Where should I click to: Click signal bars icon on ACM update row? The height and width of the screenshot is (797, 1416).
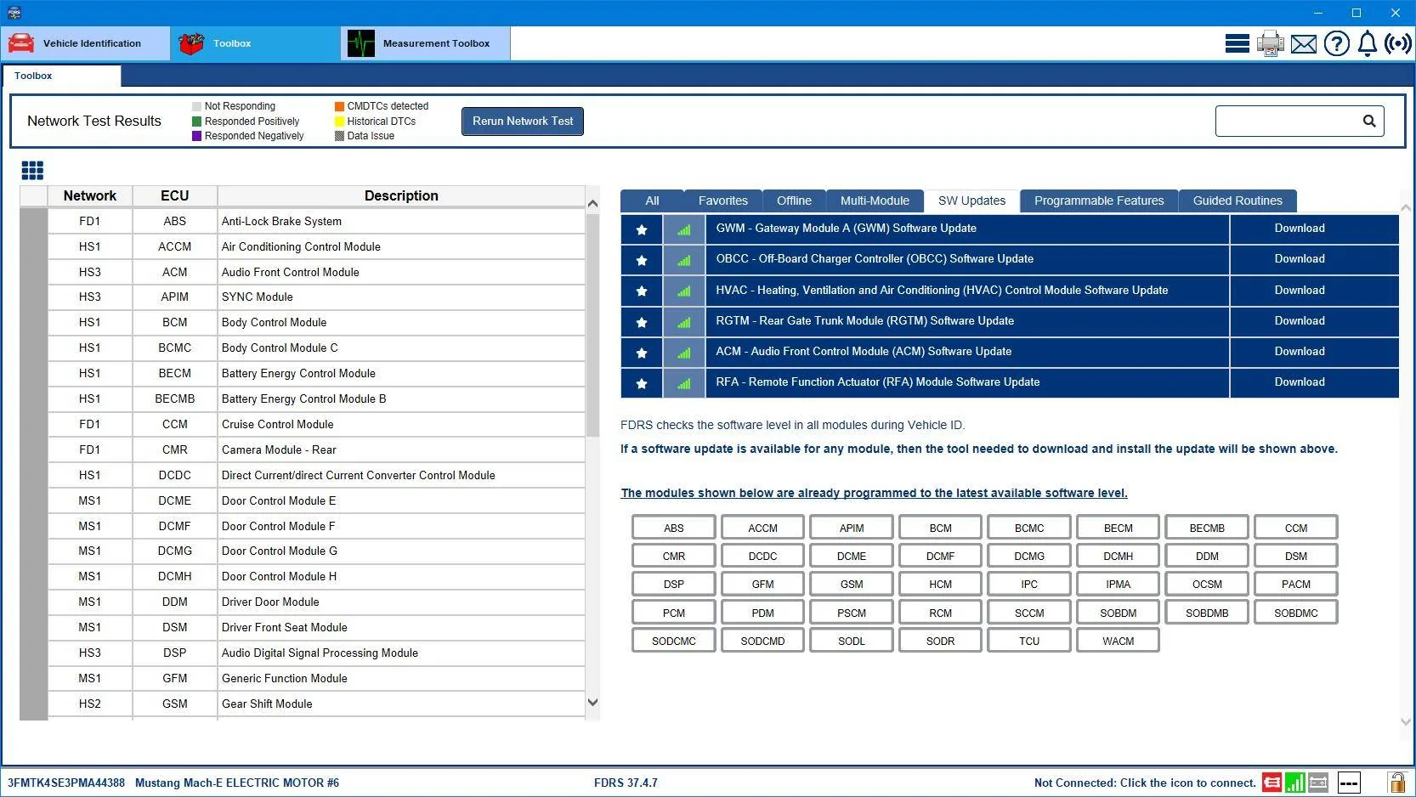click(x=684, y=353)
